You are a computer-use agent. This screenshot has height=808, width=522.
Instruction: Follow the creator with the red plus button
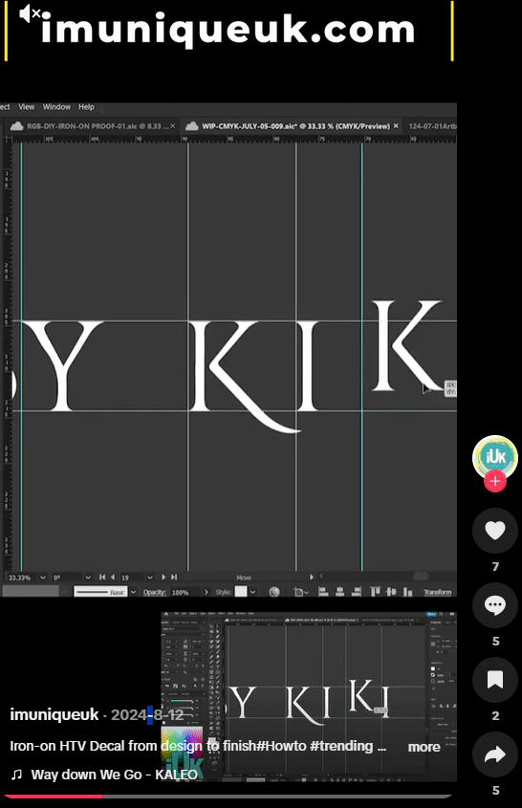pos(494,481)
